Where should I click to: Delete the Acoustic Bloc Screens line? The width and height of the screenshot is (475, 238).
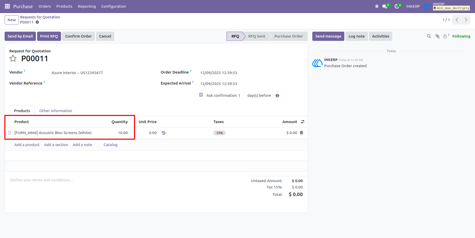coord(302,133)
